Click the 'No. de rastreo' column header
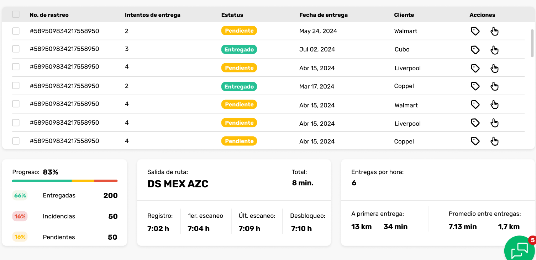Screen dimensions: 536x260 point(49,15)
